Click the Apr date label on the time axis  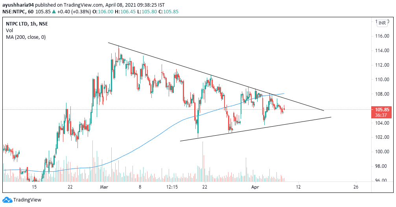tap(255, 187)
